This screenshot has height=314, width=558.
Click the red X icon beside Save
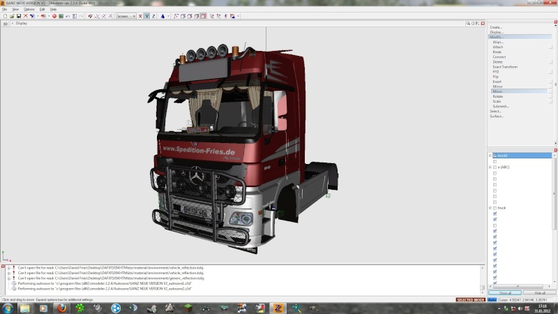tap(25, 16)
